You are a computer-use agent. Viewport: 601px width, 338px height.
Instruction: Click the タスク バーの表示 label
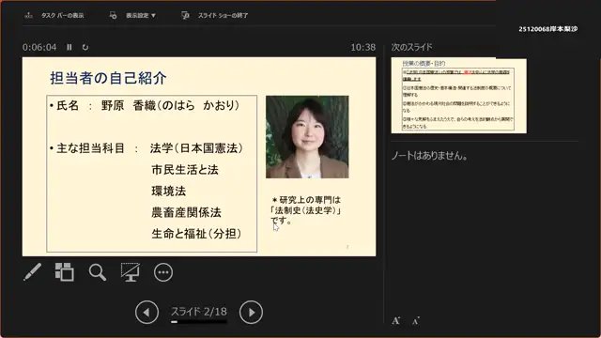pos(63,16)
